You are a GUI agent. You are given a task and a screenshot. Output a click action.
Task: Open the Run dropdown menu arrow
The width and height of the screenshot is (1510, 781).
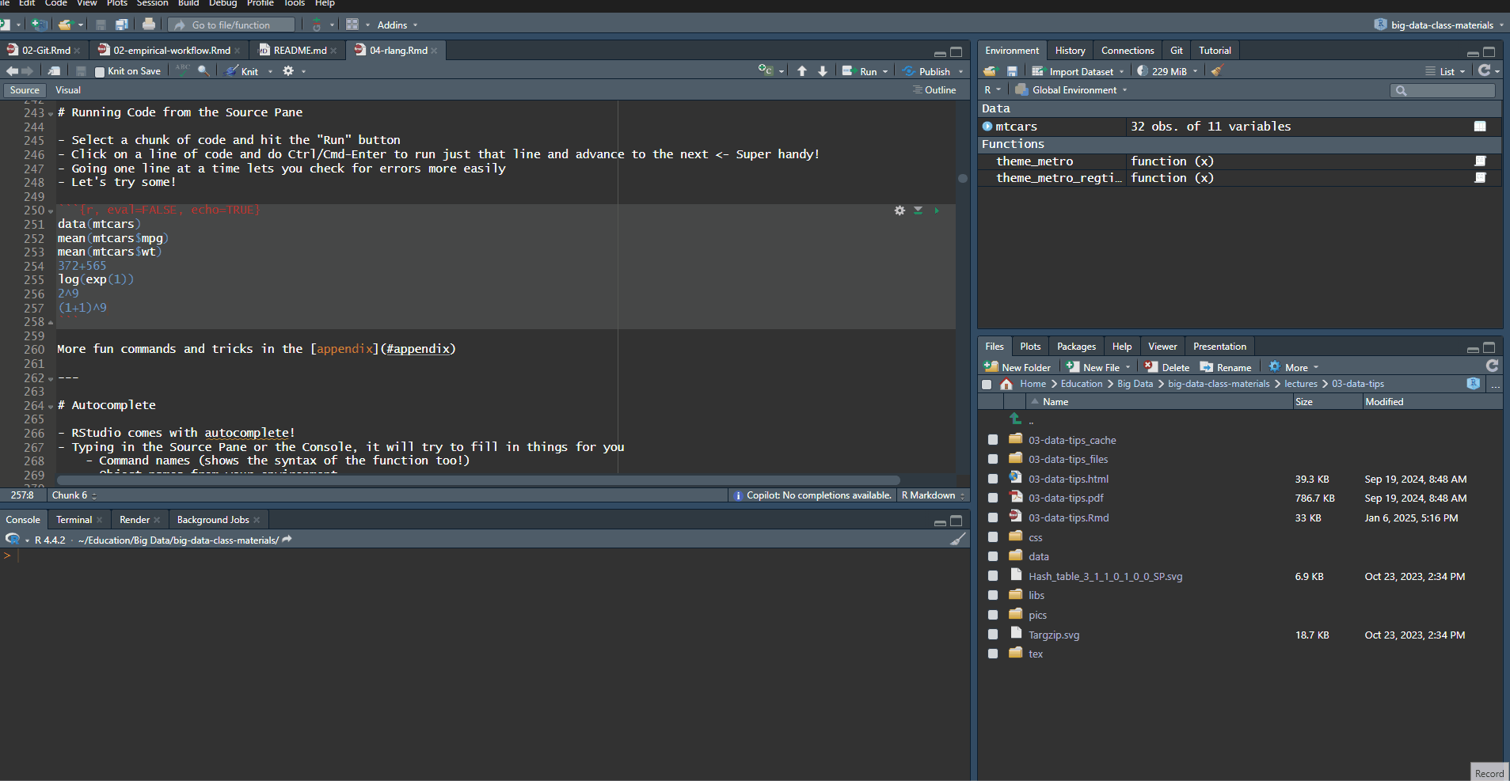click(x=885, y=72)
